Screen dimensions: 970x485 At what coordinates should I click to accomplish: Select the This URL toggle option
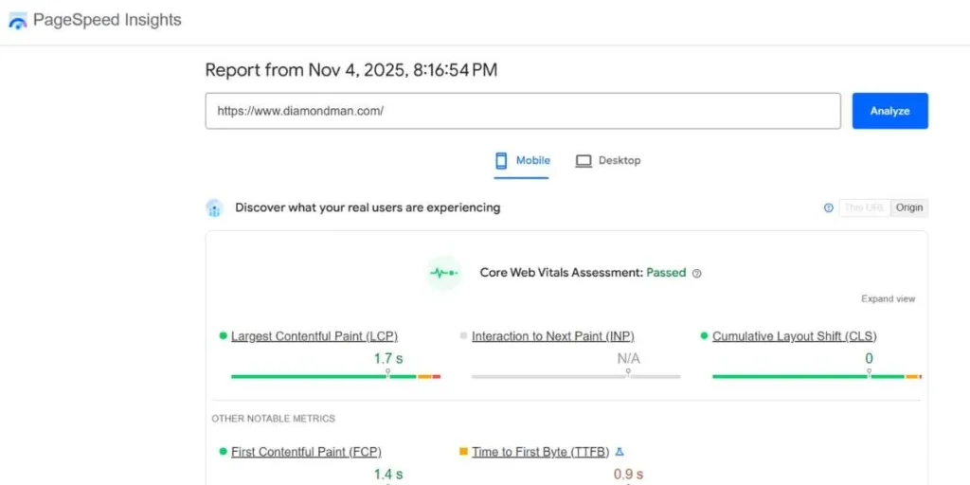click(864, 208)
